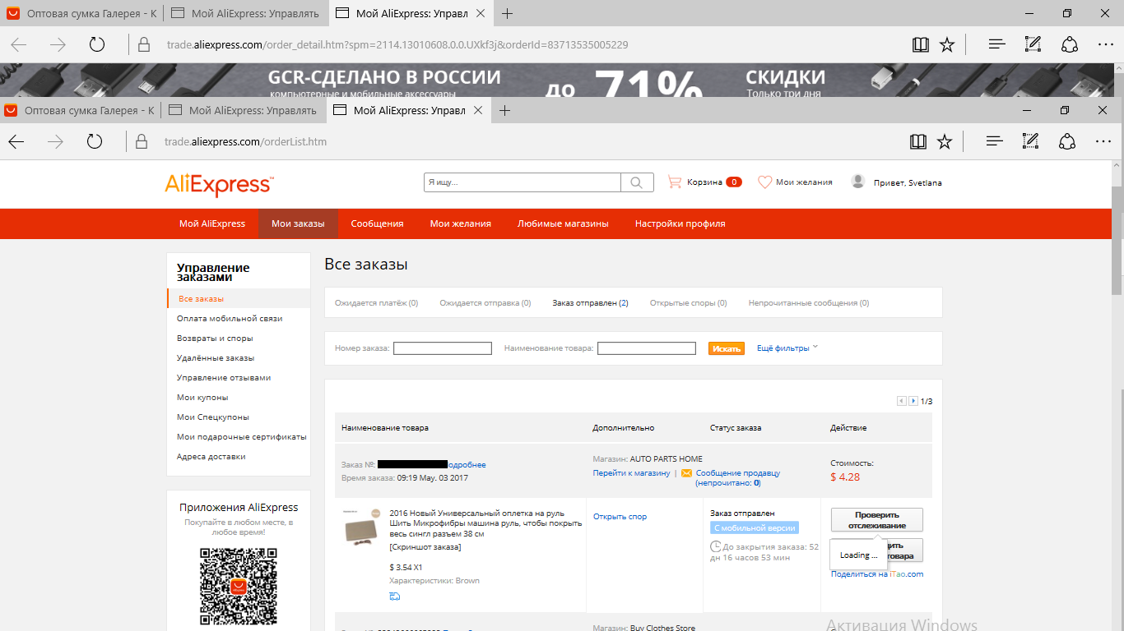Switch to Оптовая сумка tab in background window

[x=82, y=13]
